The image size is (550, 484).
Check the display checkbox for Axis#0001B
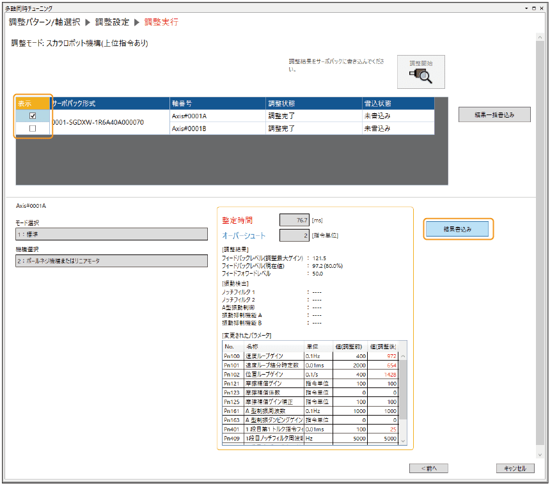click(x=33, y=129)
